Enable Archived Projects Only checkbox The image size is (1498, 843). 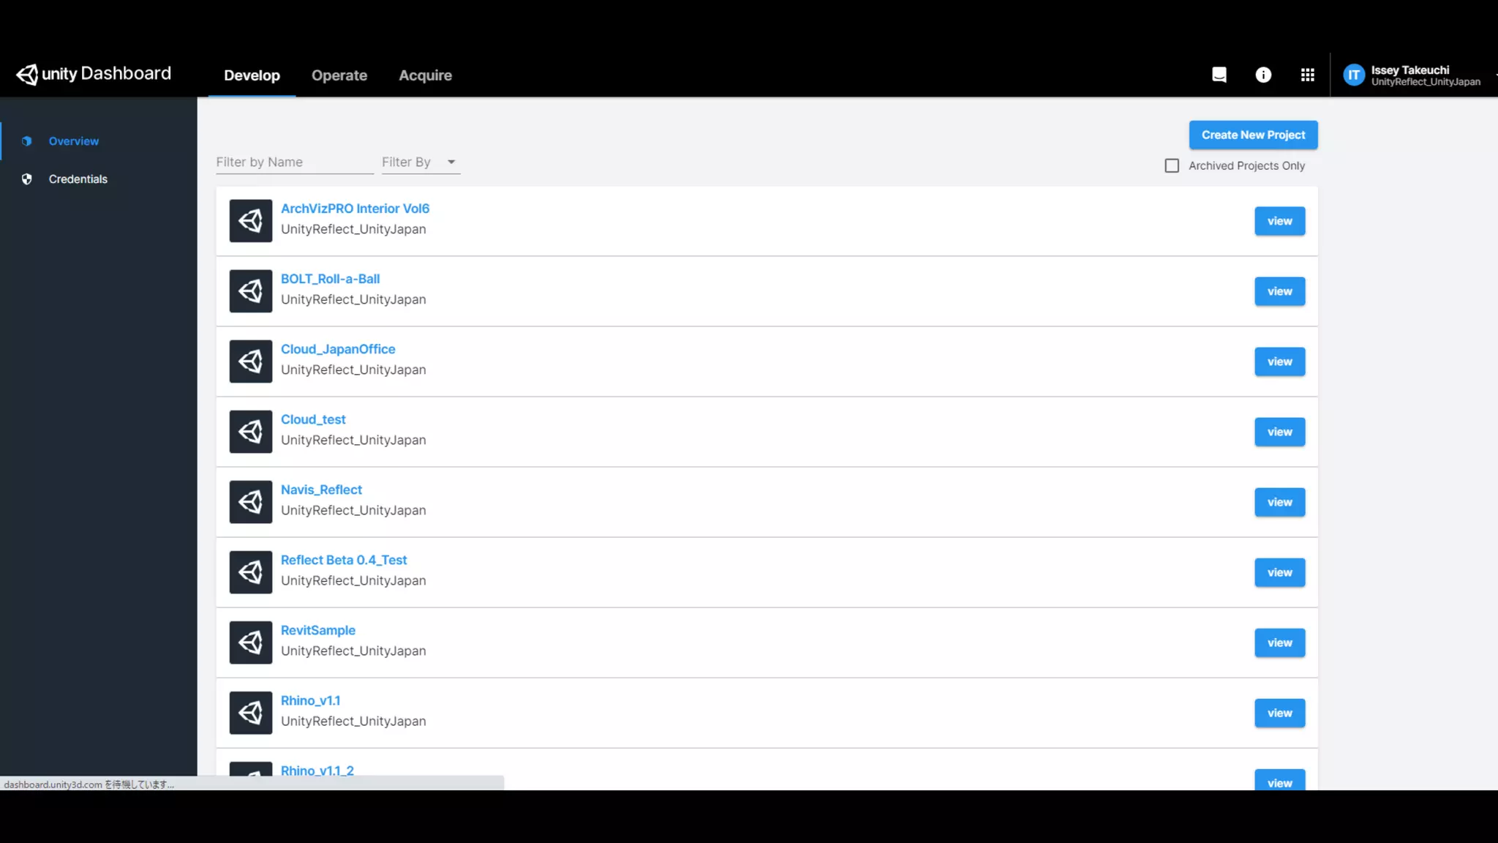click(x=1172, y=166)
